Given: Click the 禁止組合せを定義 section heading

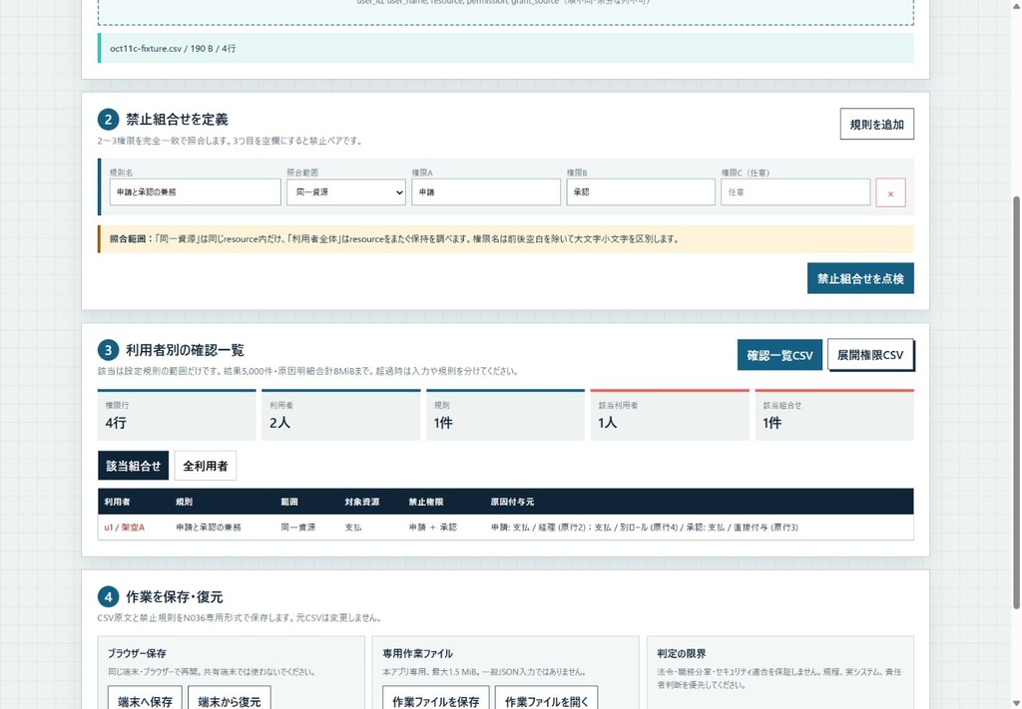Looking at the screenshot, I should (177, 119).
